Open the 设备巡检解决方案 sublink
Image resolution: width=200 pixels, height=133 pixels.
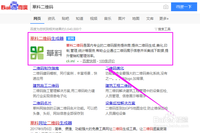(120, 103)
